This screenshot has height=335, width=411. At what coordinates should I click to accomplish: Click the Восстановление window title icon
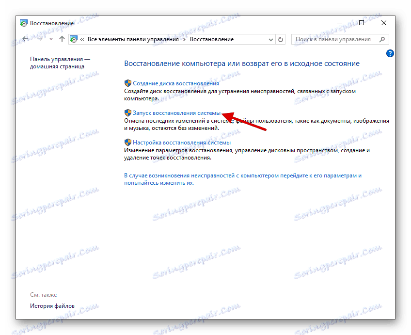click(x=24, y=23)
